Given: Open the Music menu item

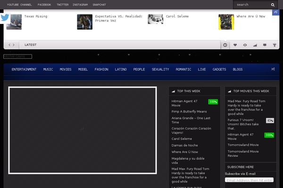Looking at the screenshot, I should tap(48, 70).
